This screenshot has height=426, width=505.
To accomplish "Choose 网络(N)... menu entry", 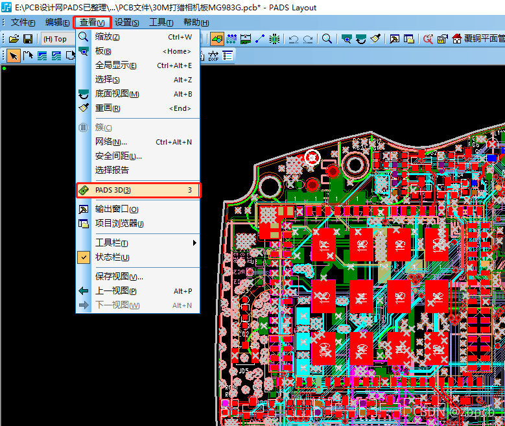I will coord(138,142).
